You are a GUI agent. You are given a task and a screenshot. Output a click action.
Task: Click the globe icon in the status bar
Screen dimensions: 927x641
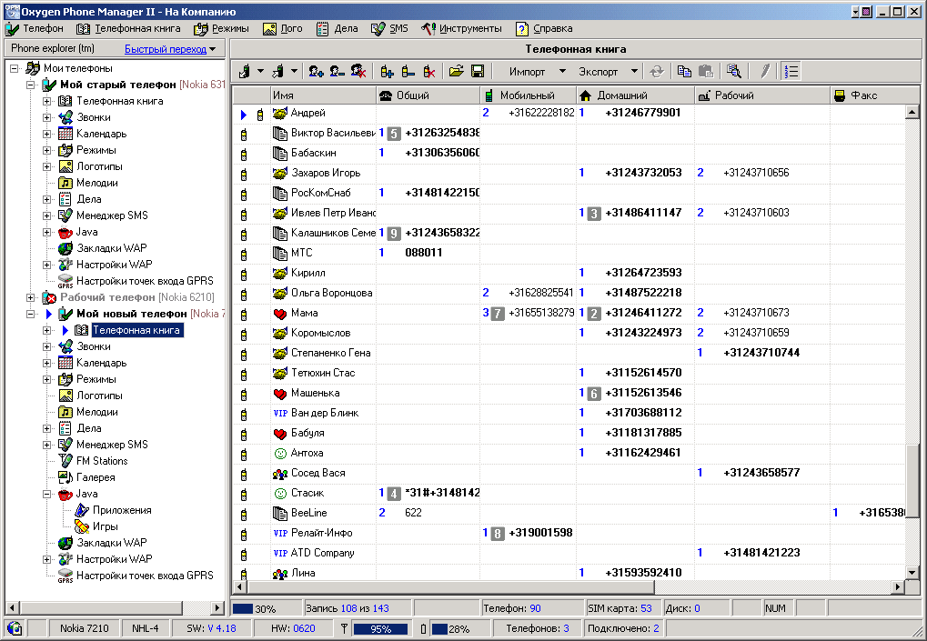(x=15, y=628)
